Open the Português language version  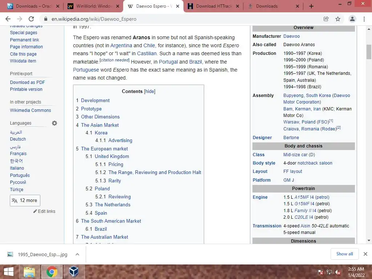click(20, 175)
